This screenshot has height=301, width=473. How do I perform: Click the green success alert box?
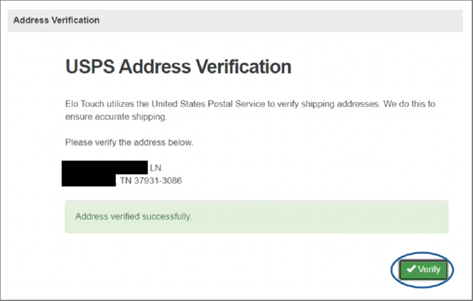257,216
